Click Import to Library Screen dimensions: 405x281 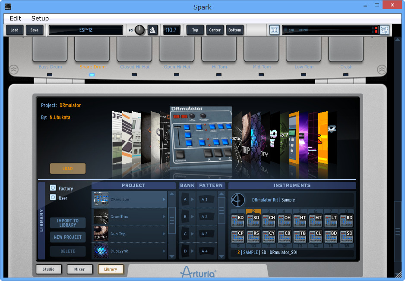(x=68, y=223)
